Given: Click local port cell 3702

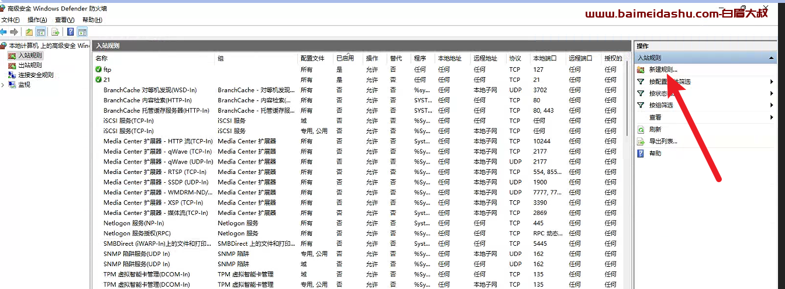Looking at the screenshot, I should tap(540, 90).
